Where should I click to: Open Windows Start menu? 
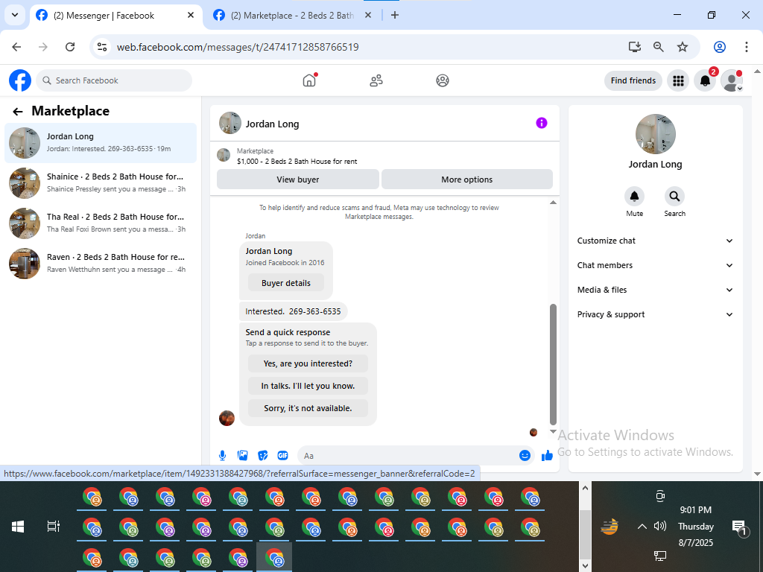pyautogui.click(x=18, y=527)
